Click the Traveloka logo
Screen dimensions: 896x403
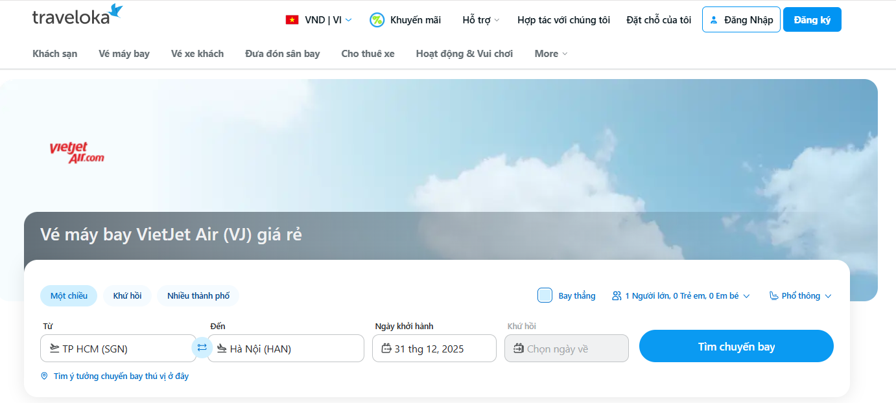77,16
